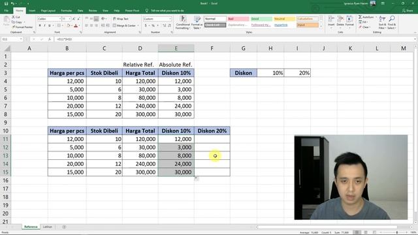The width and height of the screenshot is (418, 235).
Task: Increase decimal places
Action: (164, 25)
